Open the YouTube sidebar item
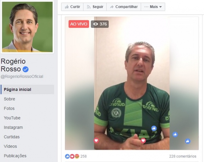Viewport: 204px width, 162px height. (x=12, y=118)
